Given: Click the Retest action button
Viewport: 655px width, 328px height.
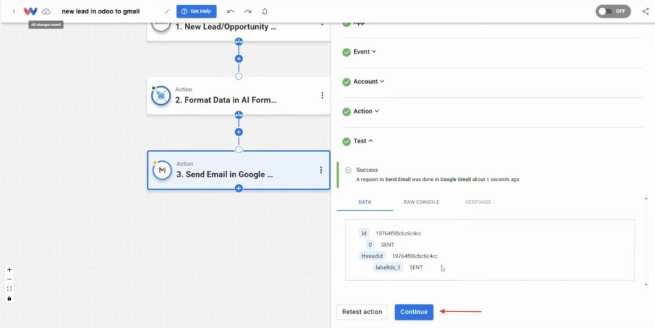Looking at the screenshot, I should [x=362, y=312].
